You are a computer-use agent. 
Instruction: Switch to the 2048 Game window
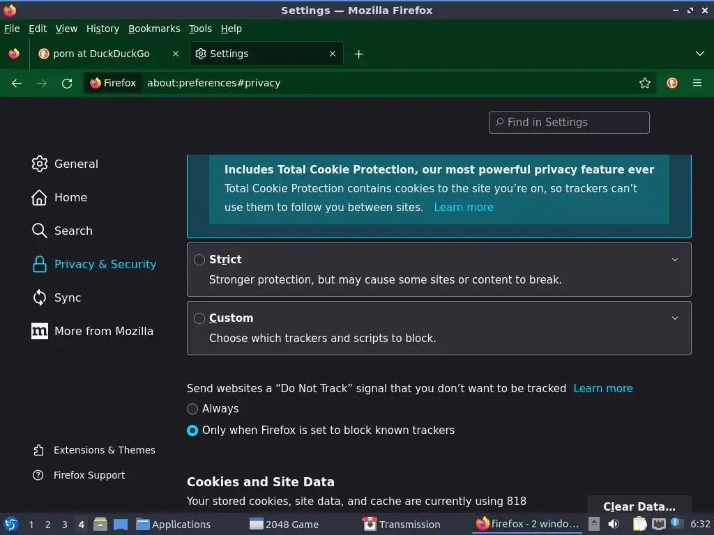pos(284,524)
